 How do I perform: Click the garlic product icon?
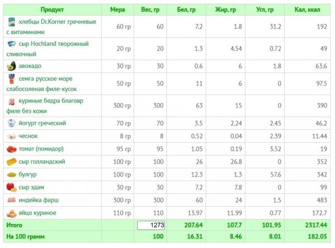pyautogui.click(x=12, y=136)
